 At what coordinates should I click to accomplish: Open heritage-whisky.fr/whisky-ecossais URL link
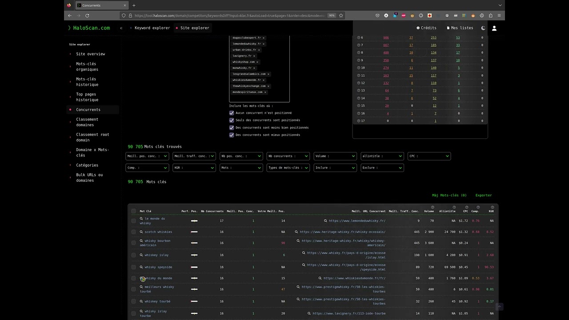click(342, 232)
